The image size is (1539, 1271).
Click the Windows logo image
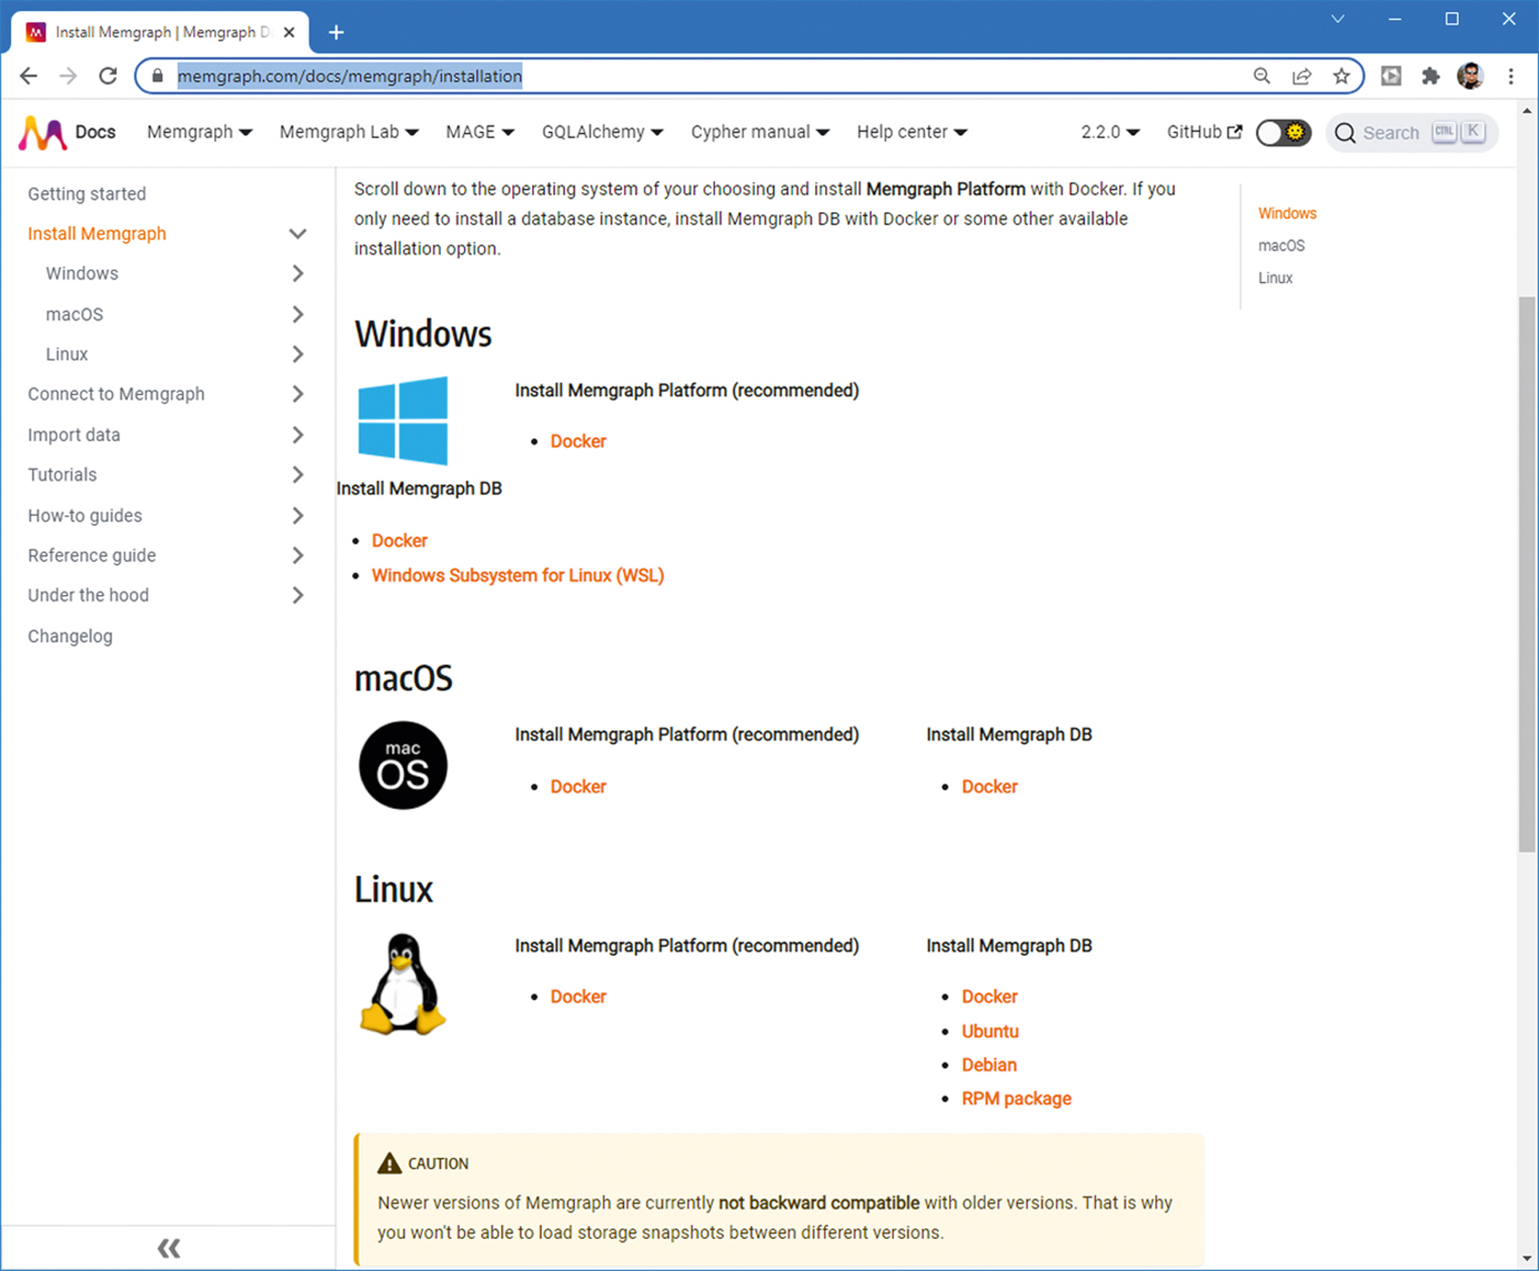(402, 420)
